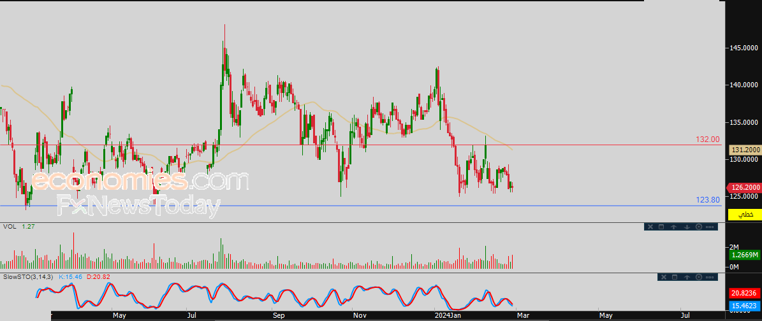
Task: Click the volume value tag 1.2669M
Action: [745, 255]
